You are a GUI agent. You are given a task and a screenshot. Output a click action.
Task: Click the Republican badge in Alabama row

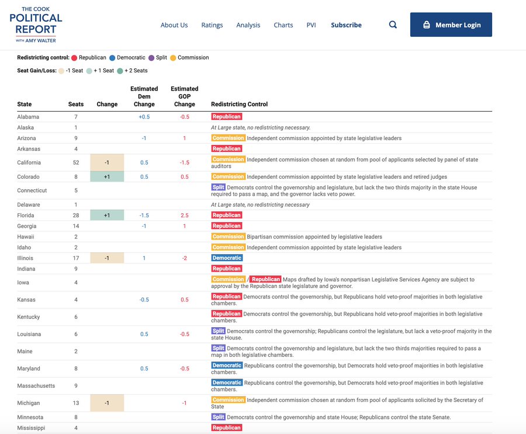pyautogui.click(x=226, y=116)
